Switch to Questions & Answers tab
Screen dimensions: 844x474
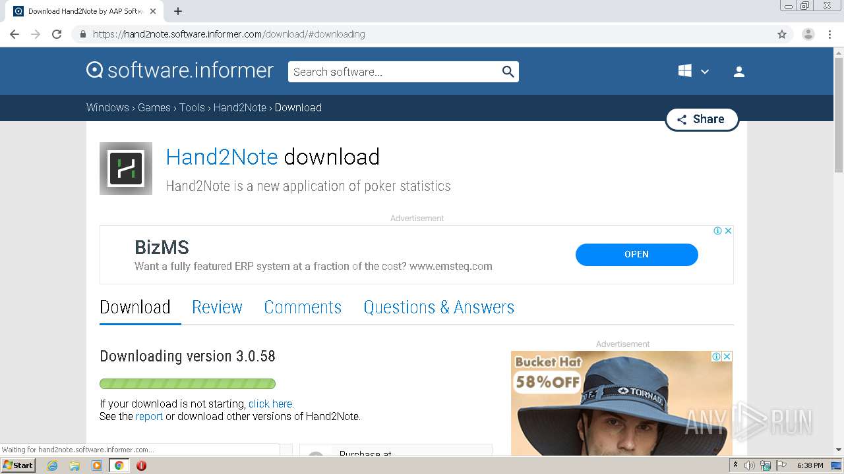coord(439,307)
